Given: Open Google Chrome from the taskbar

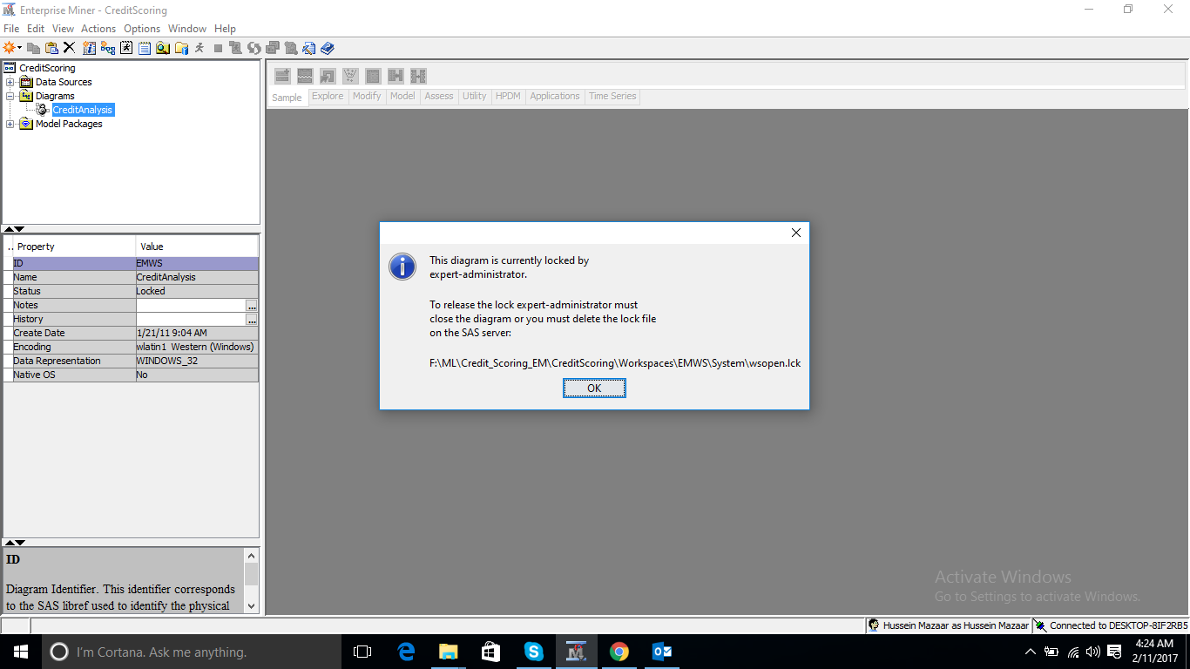Looking at the screenshot, I should [619, 652].
